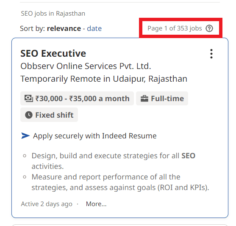Click Active 2 days ago text
This screenshot has width=236, height=226.
(47, 204)
